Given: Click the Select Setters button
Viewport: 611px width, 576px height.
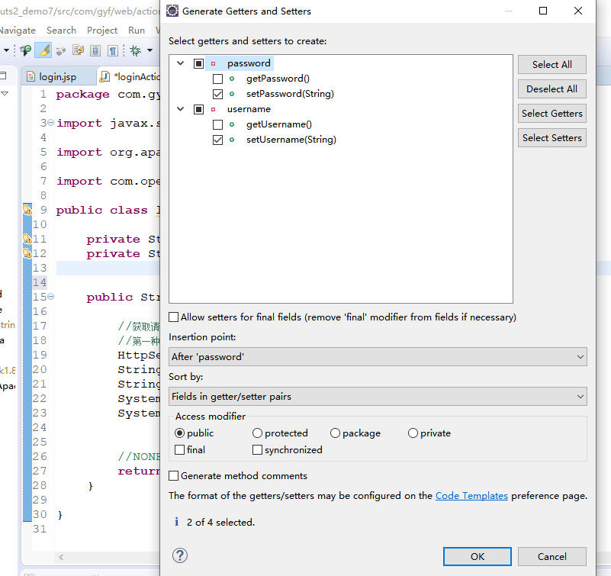Looking at the screenshot, I should click(552, 137).
